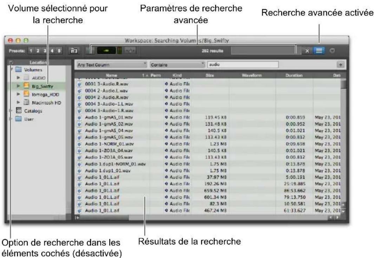Click the 'audio' search text field
The height and width of the screenshot is (258, 374).
(x=243, y=65)
